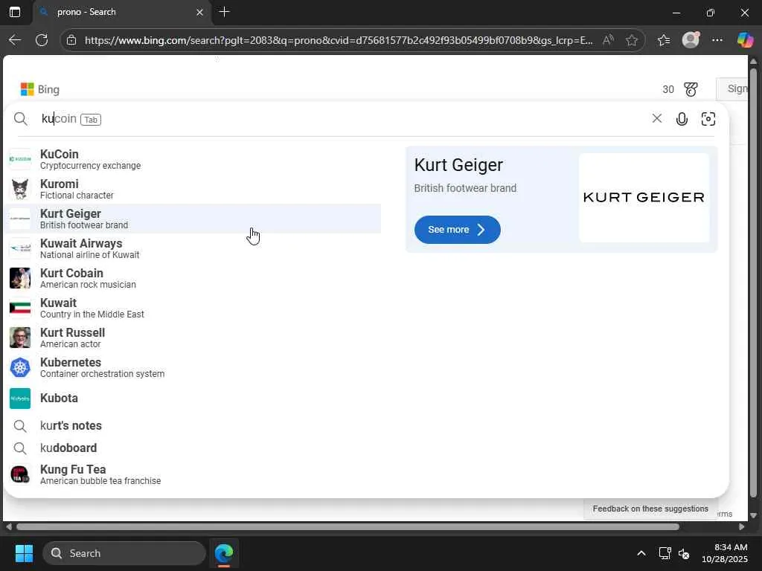Image resolution: width=762 pixels, height=571 pixels.
Task: Open Favorites list icon
Action: 663,40
